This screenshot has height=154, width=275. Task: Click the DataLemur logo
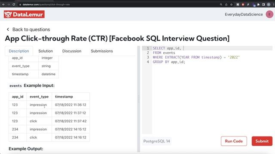point(24,14)
